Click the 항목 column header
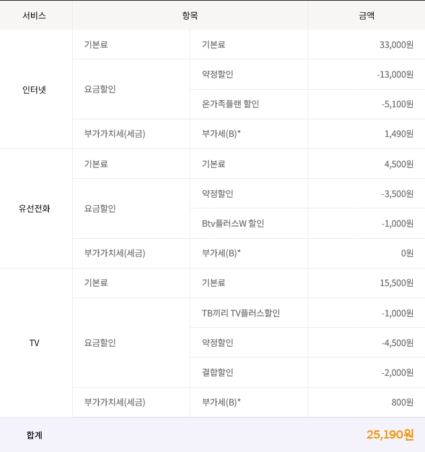425x452 pixels. point(190,15)
